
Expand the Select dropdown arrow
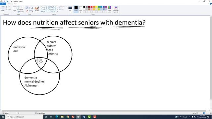[15, 12]
